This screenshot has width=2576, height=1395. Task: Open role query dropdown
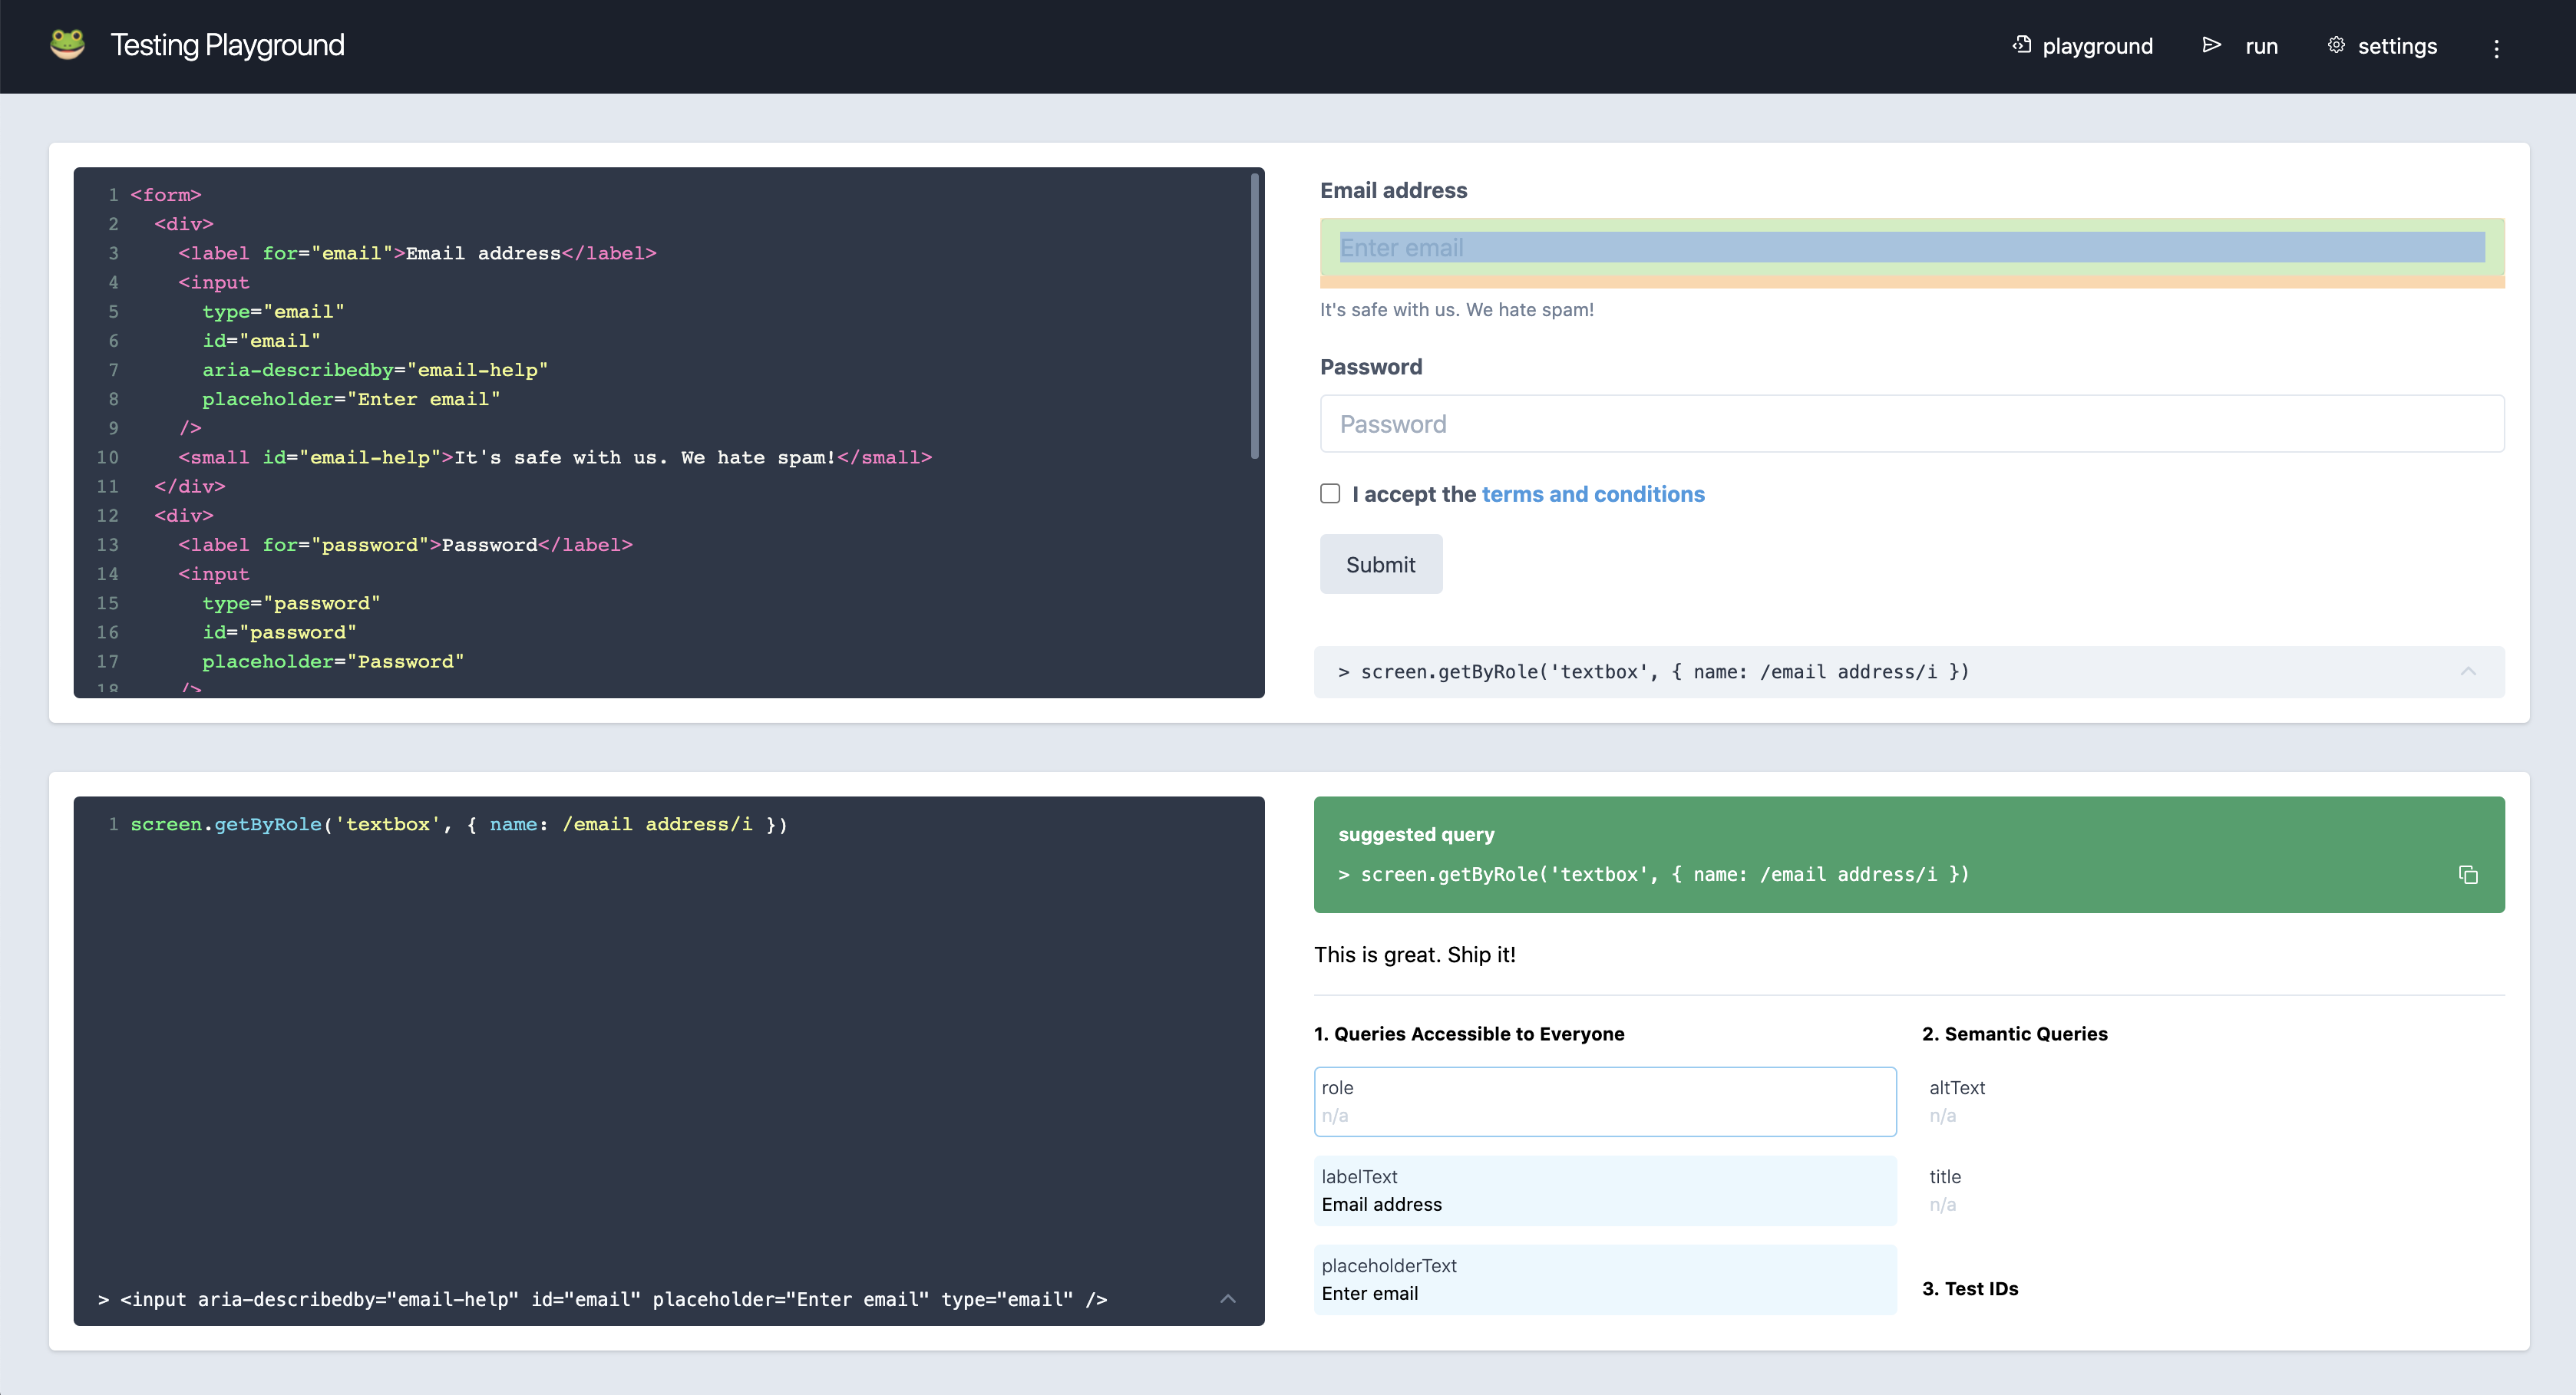coord(1605,1100)
